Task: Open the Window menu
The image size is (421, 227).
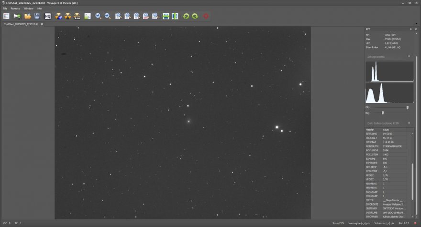Action: (x=28, y=9)
